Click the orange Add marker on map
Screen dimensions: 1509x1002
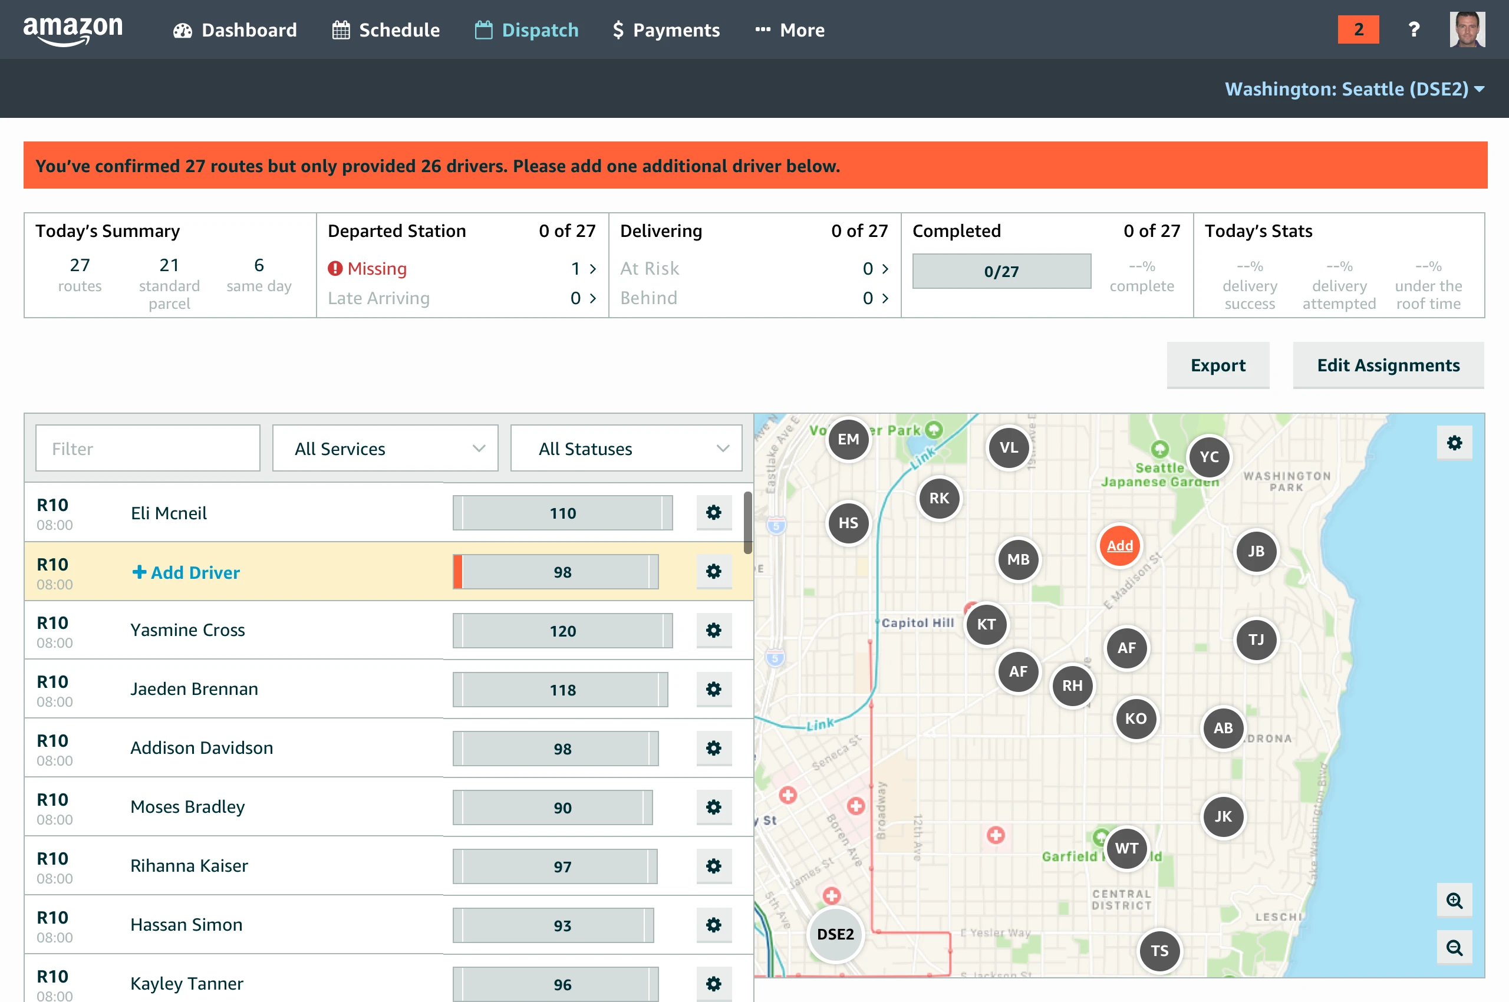pos(1120,546)
